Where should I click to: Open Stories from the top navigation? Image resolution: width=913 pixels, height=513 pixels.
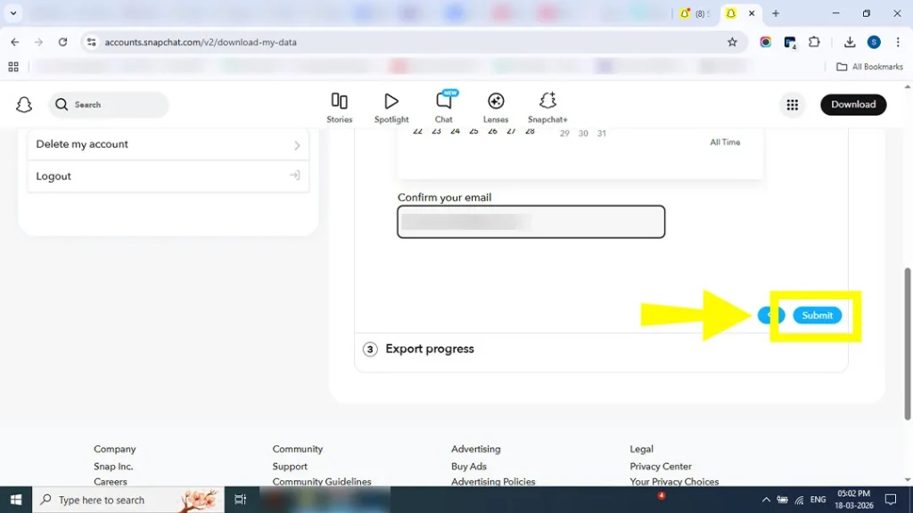(x=340, y=105)
